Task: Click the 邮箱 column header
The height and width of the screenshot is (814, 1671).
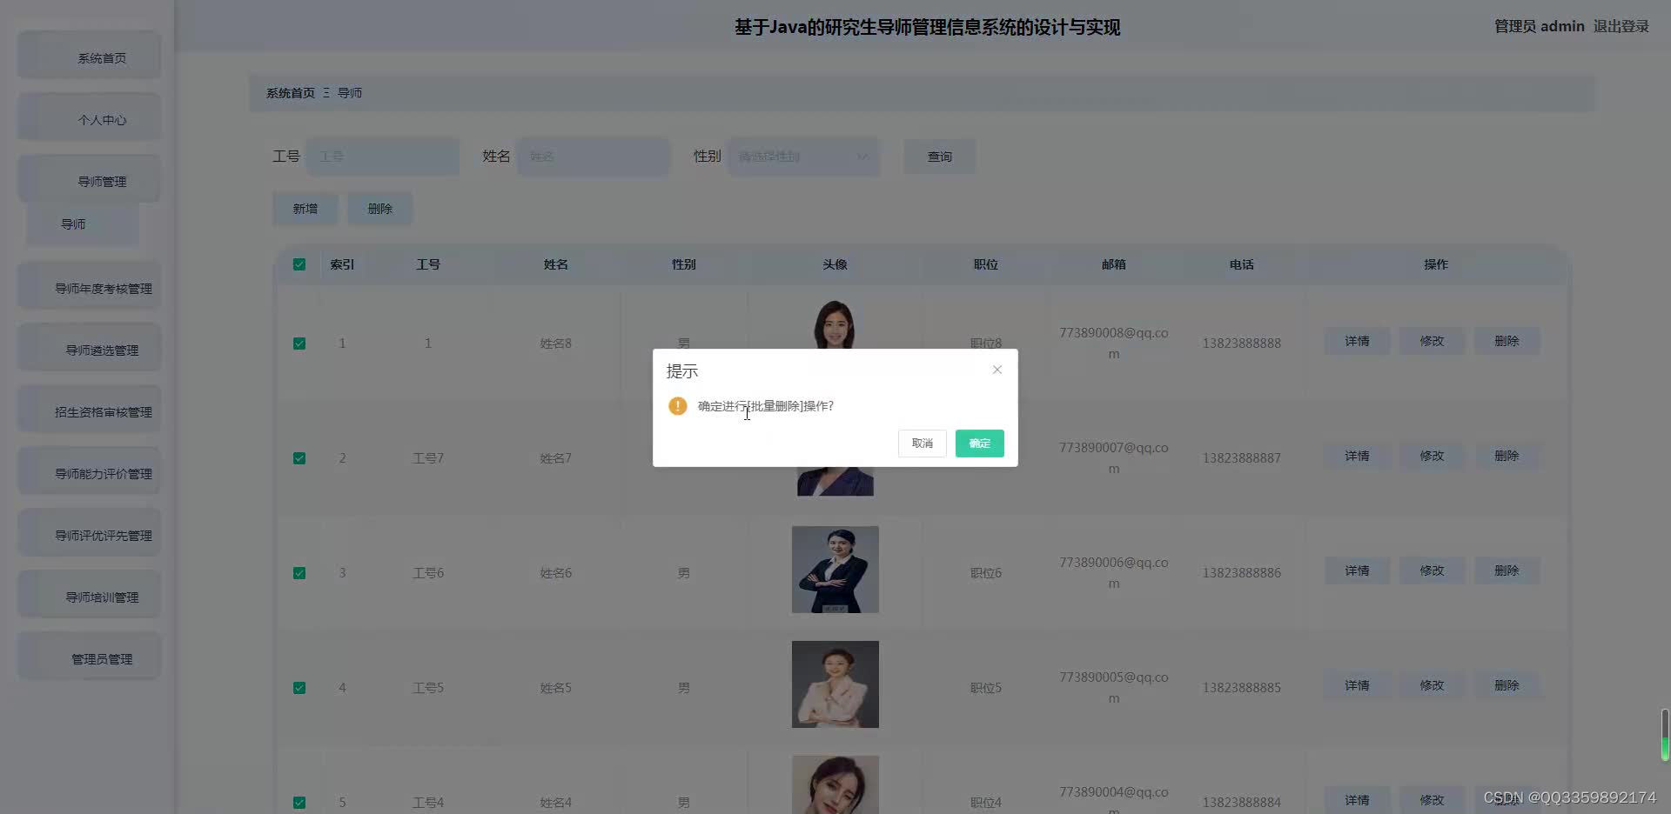Action: (1113, 264)
